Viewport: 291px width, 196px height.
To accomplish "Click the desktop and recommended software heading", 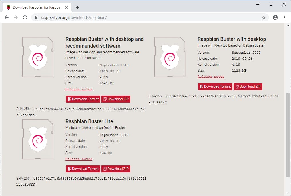I will click(x=105, y=43).
